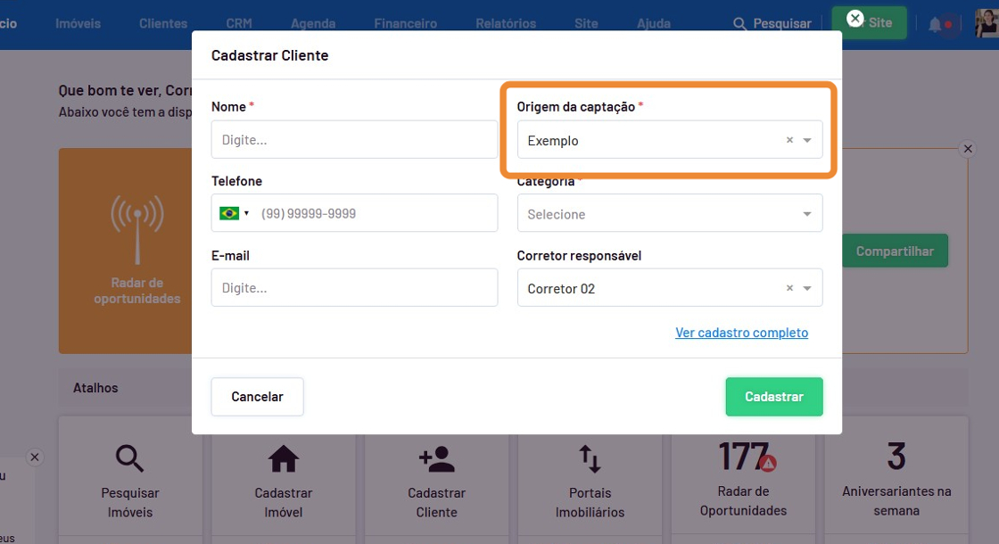Image resolution: width=999 pixels, height=544 pixels.
Task: Open the Relatórios menu
Action: coord(506,24)
